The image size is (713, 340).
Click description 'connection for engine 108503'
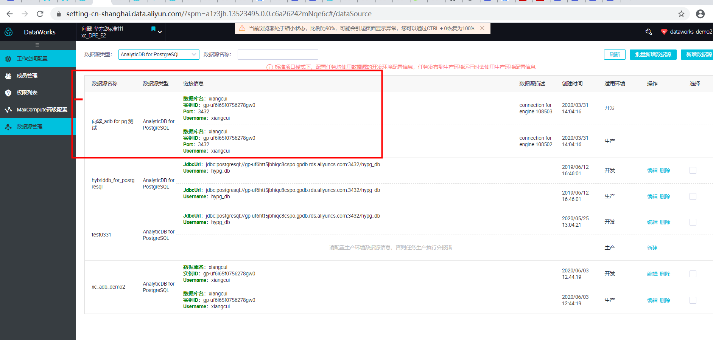[x=536, y=108]
